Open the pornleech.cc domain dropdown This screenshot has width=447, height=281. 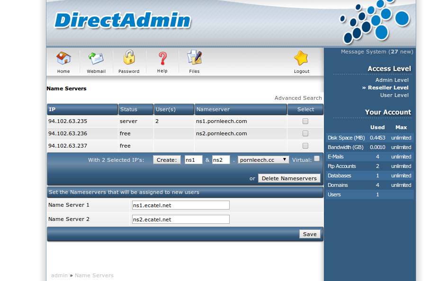click(263, 160)
